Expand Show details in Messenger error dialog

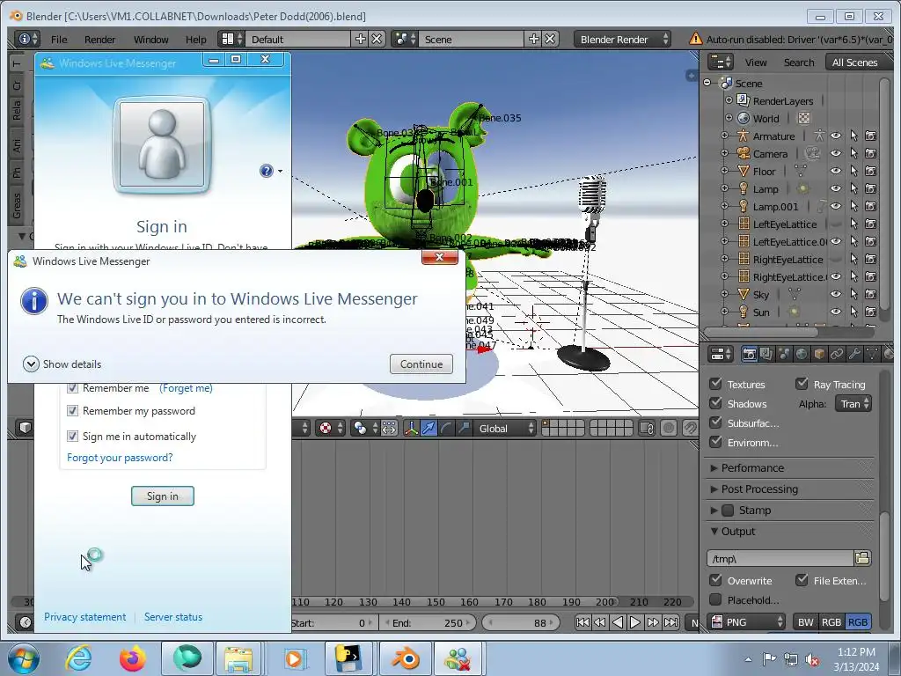tap(62, 364)
